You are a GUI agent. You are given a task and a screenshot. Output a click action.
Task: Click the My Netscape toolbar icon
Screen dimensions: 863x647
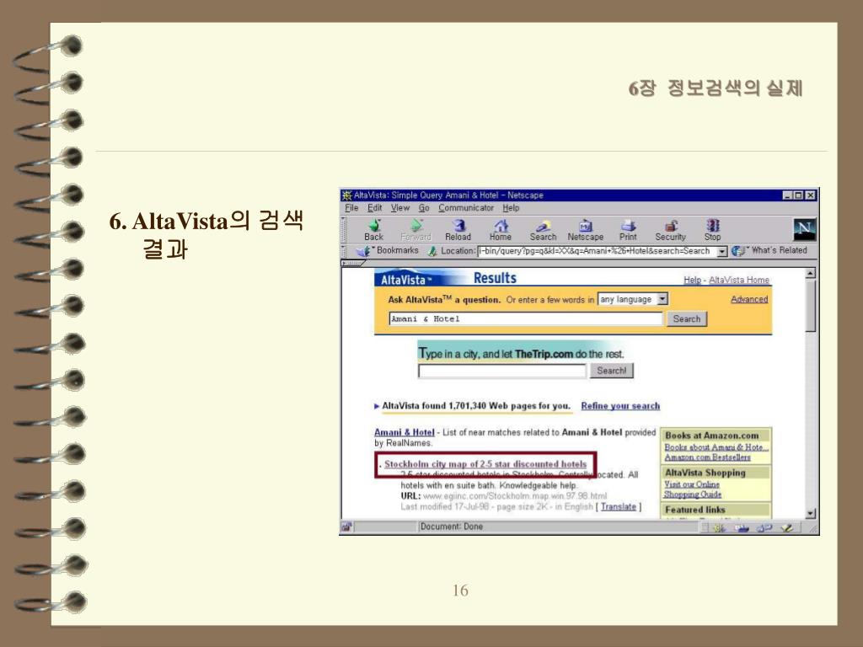(585, 229)
